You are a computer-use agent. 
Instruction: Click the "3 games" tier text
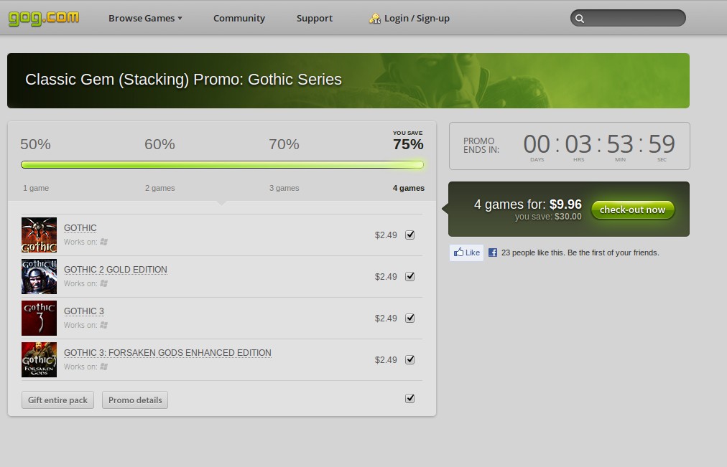tap(284, 188)
